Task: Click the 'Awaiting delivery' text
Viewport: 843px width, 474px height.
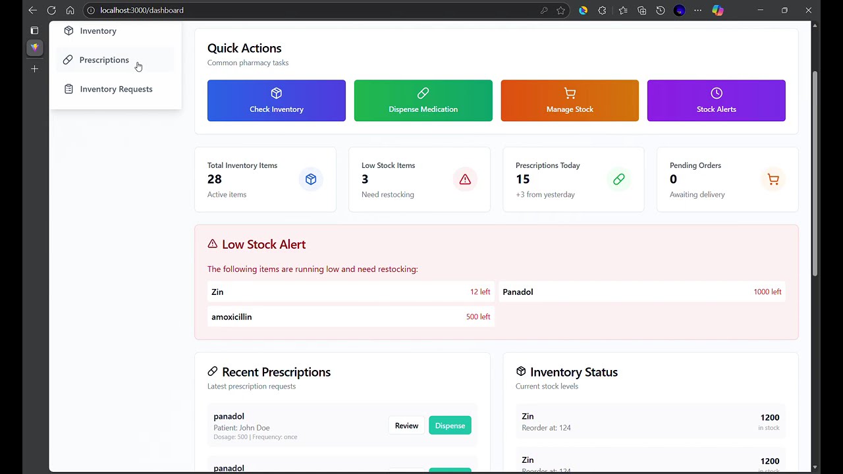Action: (697, 195)
